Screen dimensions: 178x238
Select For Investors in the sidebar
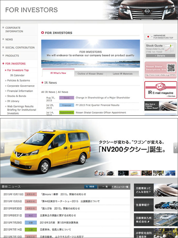[15, 64]
